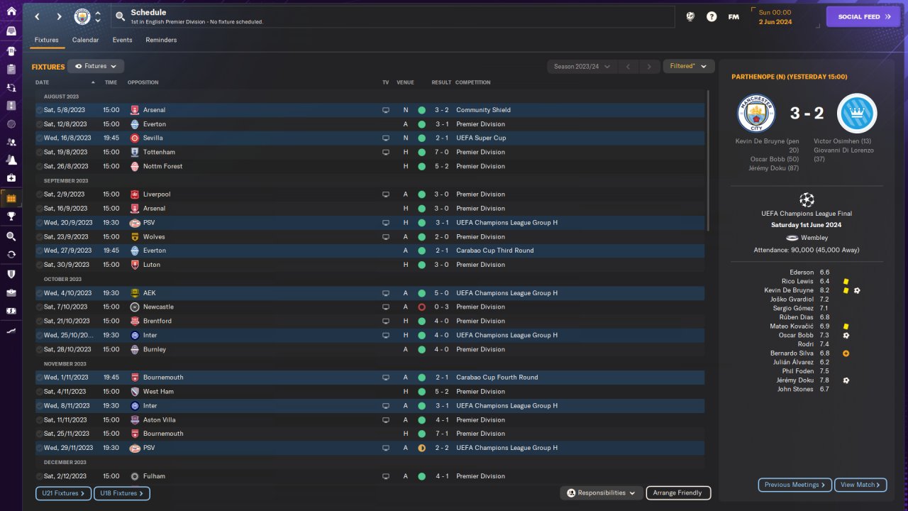
Task: Go forward using the right arrow
Action: 59,16
